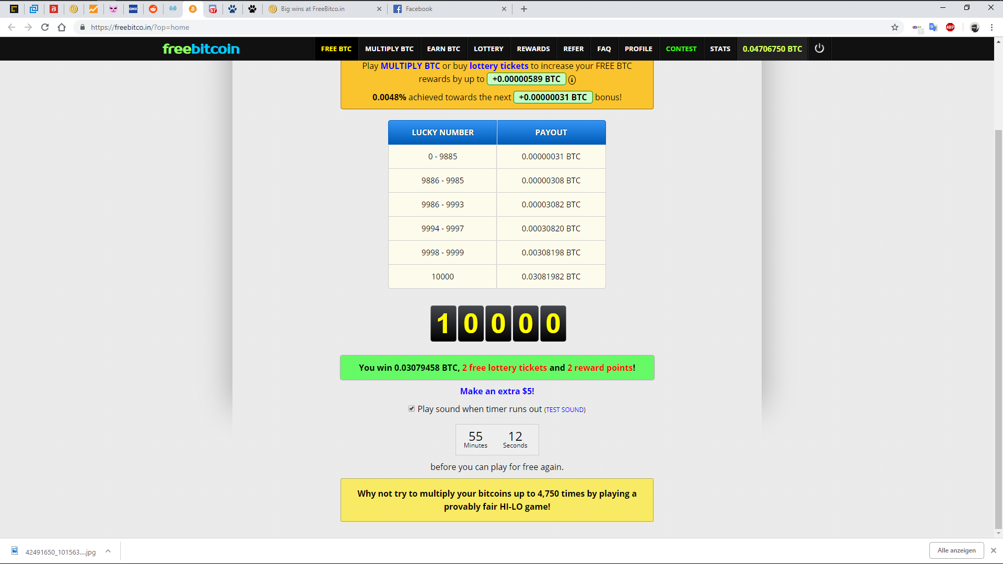The width and height of the screenshot is (1003, 564).
Task: Open the eBay extension icon
Action: click(x=917, y=27)
